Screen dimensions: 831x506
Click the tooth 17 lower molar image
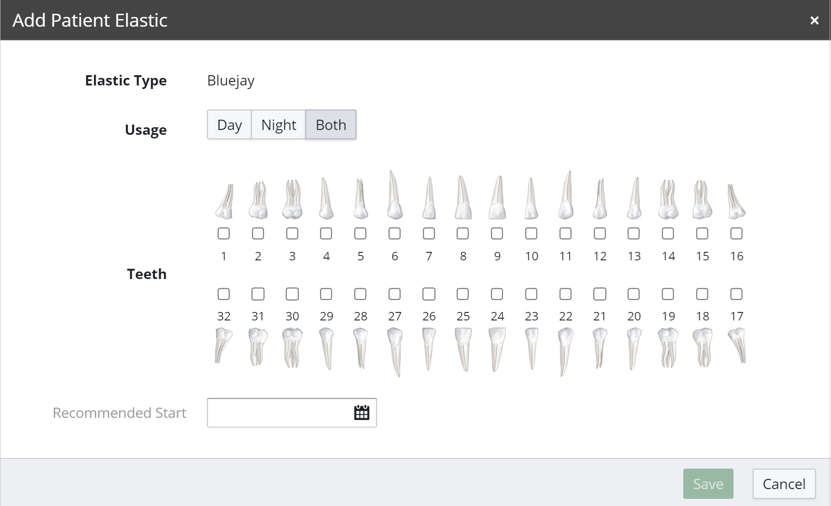tap(737, 346)
